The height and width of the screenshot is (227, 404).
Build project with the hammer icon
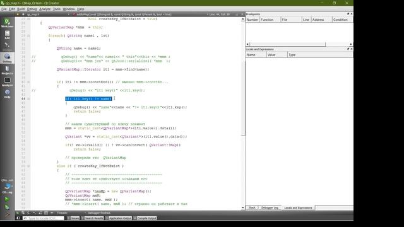click(x=7, y=214)
